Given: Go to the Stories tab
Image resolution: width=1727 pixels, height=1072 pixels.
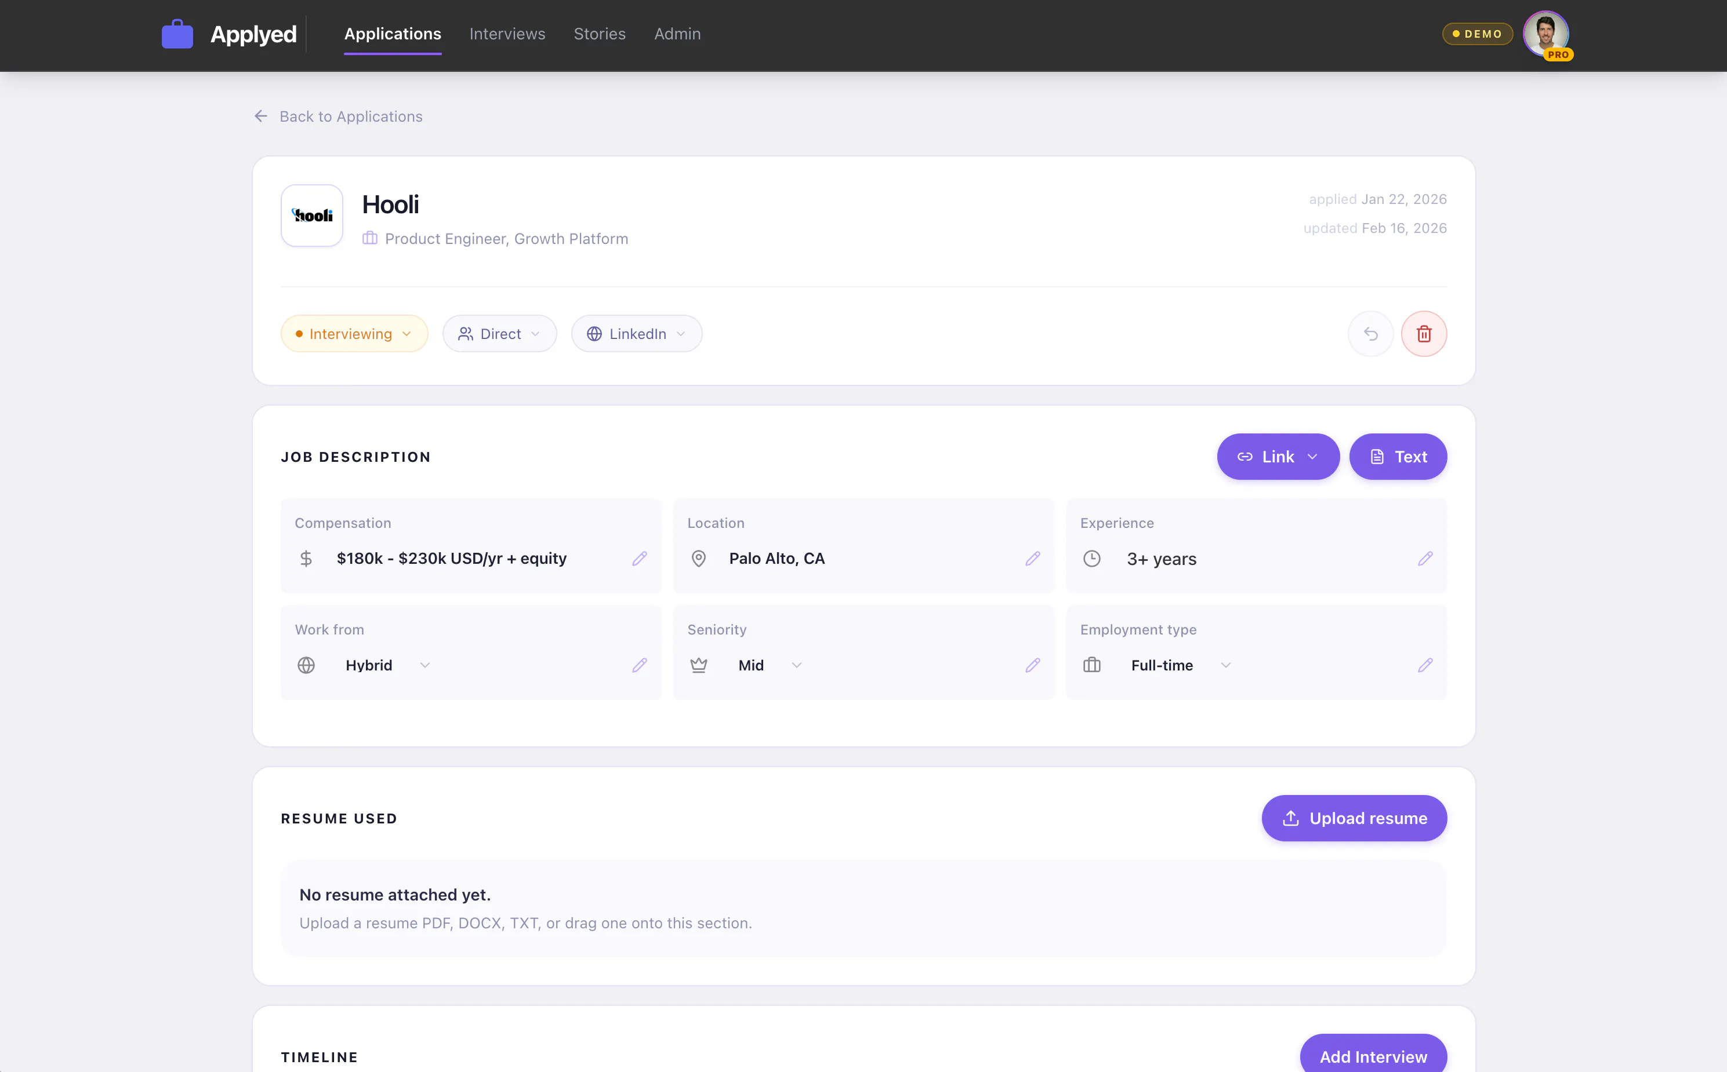Looking at the screenshot, I should point(600,34).
